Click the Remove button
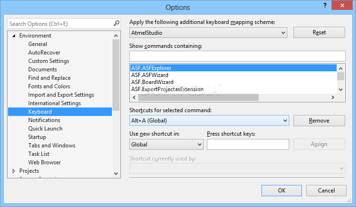Viewport: 356px width, 207px height. [x=319, y=121]
